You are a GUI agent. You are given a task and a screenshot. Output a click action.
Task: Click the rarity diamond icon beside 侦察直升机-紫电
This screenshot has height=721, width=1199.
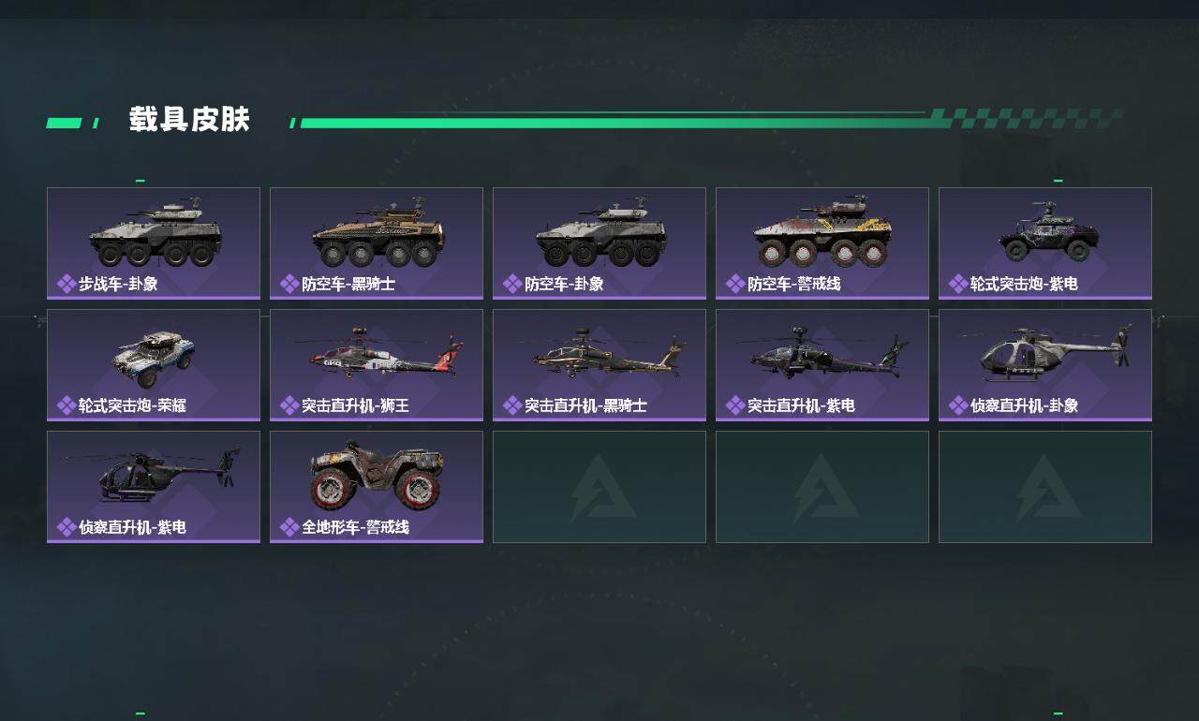67,527
